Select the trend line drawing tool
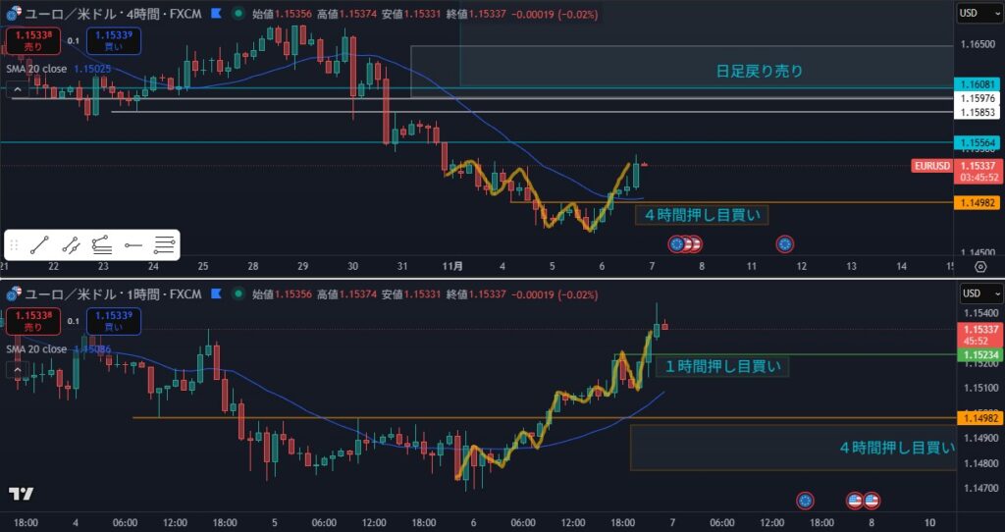The image size is (1005, 532). tap(39, 245)
